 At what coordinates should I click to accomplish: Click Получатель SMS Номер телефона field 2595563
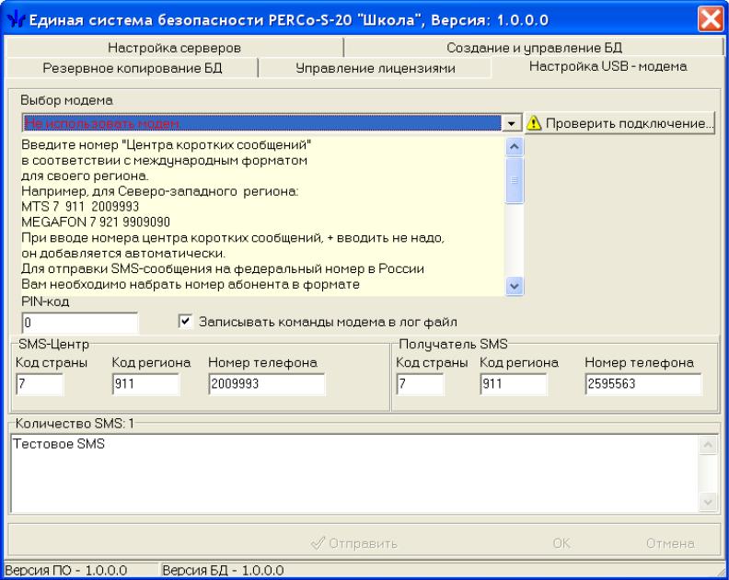tap(643, 384)
